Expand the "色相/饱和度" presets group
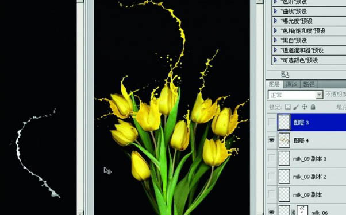This screenshot has width=346, height=215. point(275,30)
